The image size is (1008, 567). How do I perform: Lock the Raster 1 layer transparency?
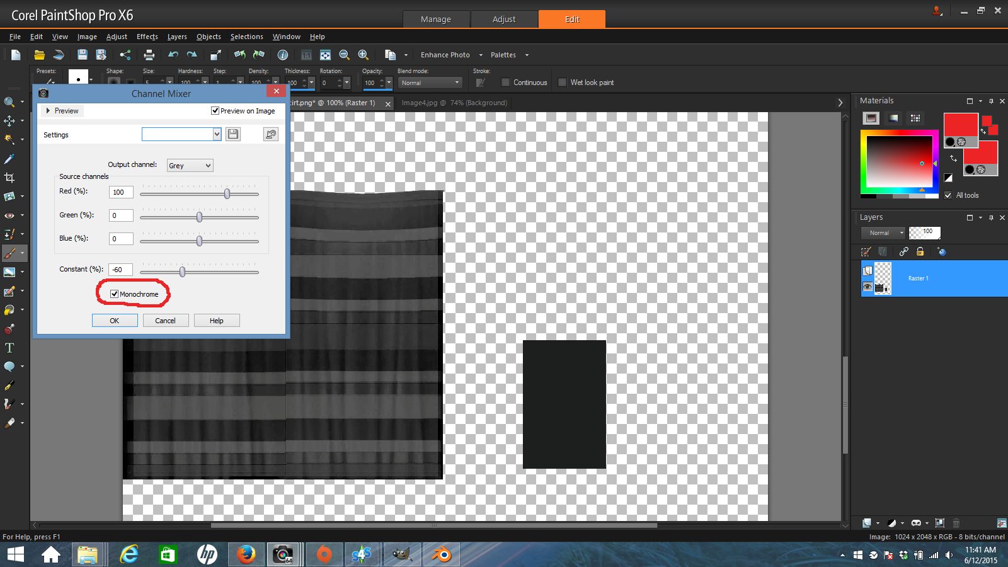920,251
